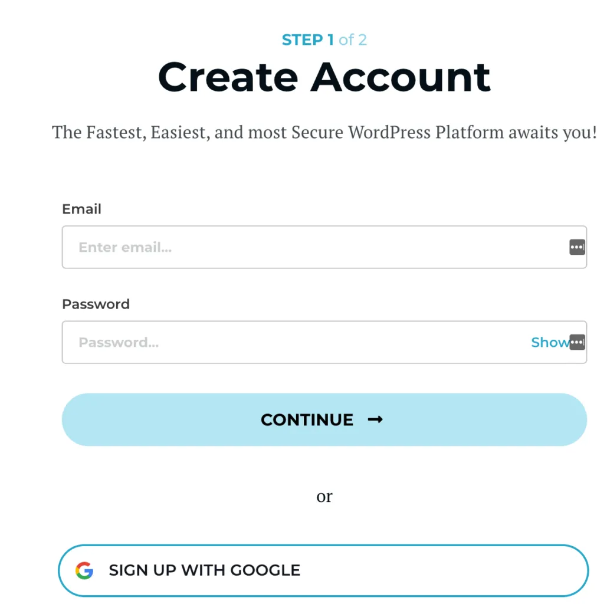597x604 pixels.
Task: Click the "Password" field label
Action: [x=96, y=304]
